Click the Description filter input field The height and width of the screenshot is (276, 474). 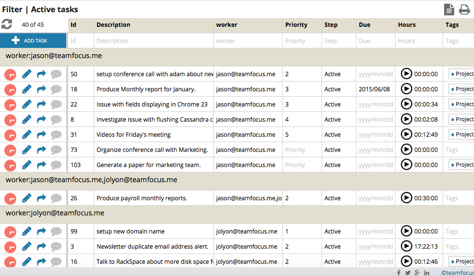coord(153,41)
